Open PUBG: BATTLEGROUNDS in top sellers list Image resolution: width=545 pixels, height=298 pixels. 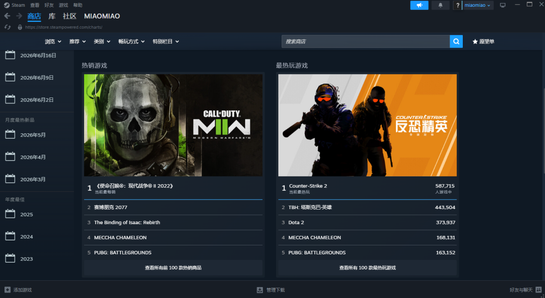(x=173, y=252)
